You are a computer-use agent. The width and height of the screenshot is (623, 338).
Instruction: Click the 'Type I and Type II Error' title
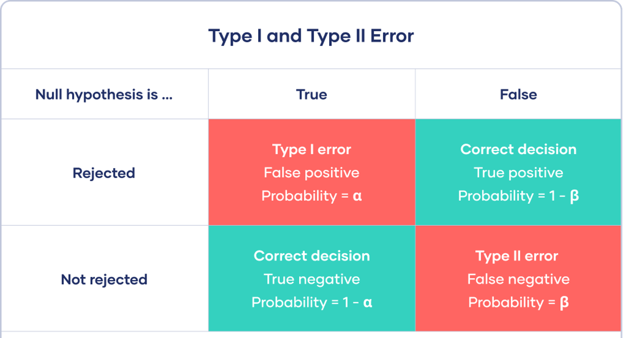pyautogui.click(x=311, y=36)
